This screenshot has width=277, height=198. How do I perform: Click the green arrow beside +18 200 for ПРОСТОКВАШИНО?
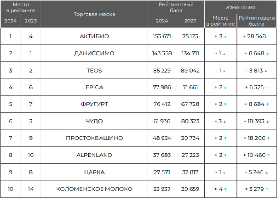click(x=269, y=138)
